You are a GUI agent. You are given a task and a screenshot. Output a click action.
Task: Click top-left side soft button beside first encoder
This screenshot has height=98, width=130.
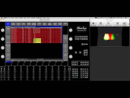point(8,30)
